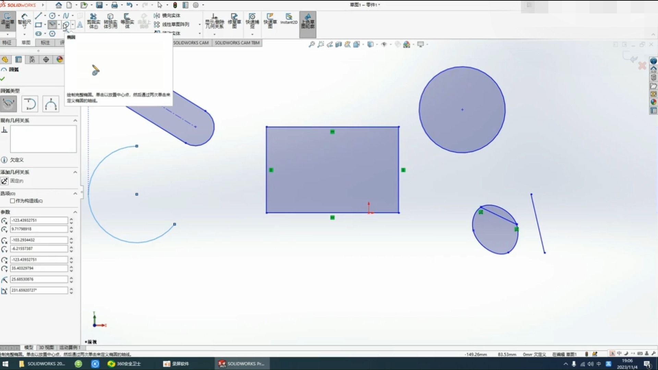Activate the Trim Entities tool
The image size is (658, 370).
tap(93, 21)
